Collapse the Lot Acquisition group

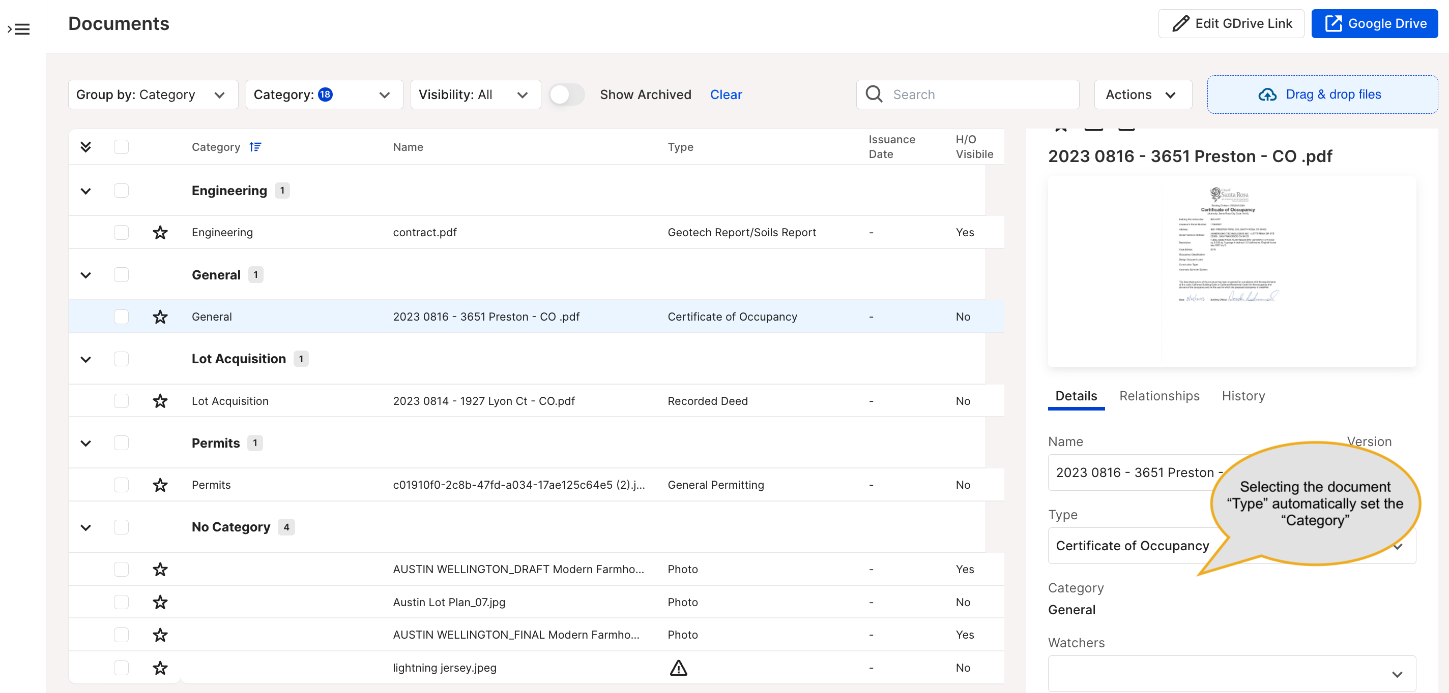click(x=85, y=359)
